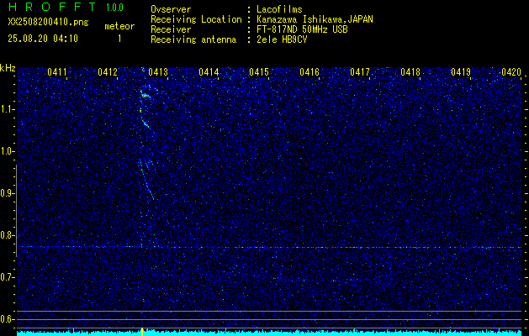Click the version number 1.0.0

[x=114, y=8]
